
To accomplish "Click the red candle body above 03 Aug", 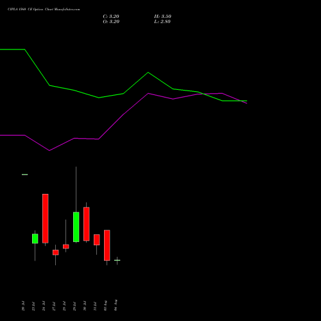I will [x=107, y=245].
